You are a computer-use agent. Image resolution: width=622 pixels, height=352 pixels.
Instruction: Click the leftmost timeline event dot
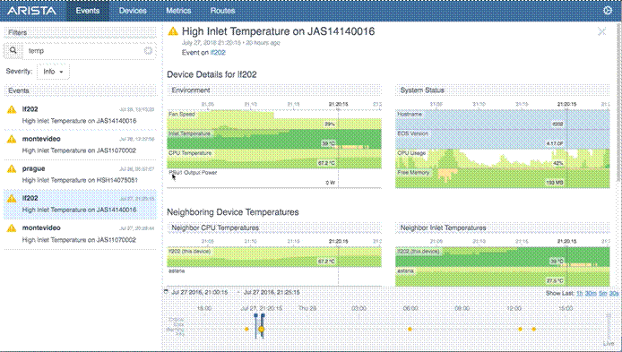pyautogui.click(x=246, y=329)
